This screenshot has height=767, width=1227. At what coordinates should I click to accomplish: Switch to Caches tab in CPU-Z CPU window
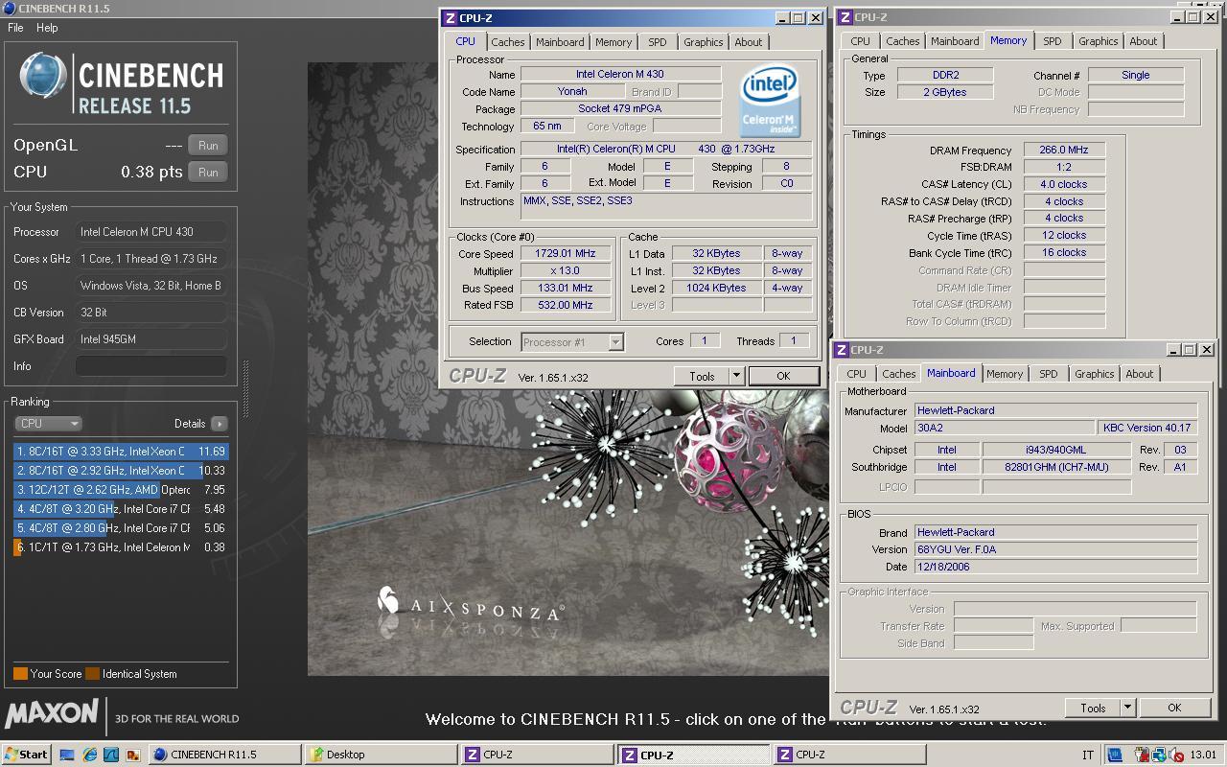(507, 42)
